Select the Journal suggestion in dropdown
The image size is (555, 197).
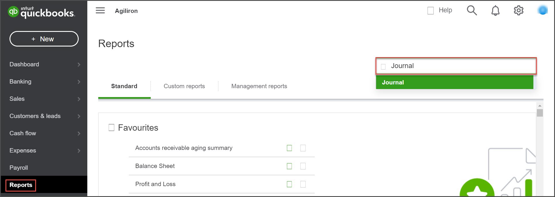pyautogui.click(x=455, y=82)
